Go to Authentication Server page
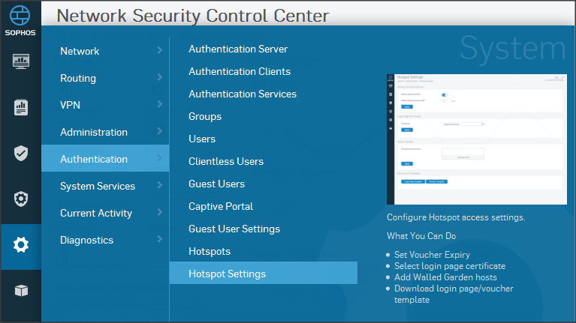The image size is (576, 323). point(238,49)
